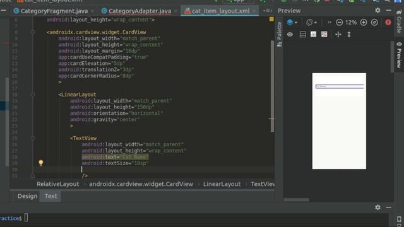
Task: Switch to the Design editor tab
Action: pos(27,196)
